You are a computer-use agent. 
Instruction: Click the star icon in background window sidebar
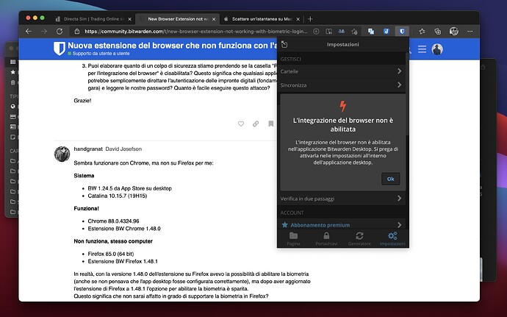(13, 72)
